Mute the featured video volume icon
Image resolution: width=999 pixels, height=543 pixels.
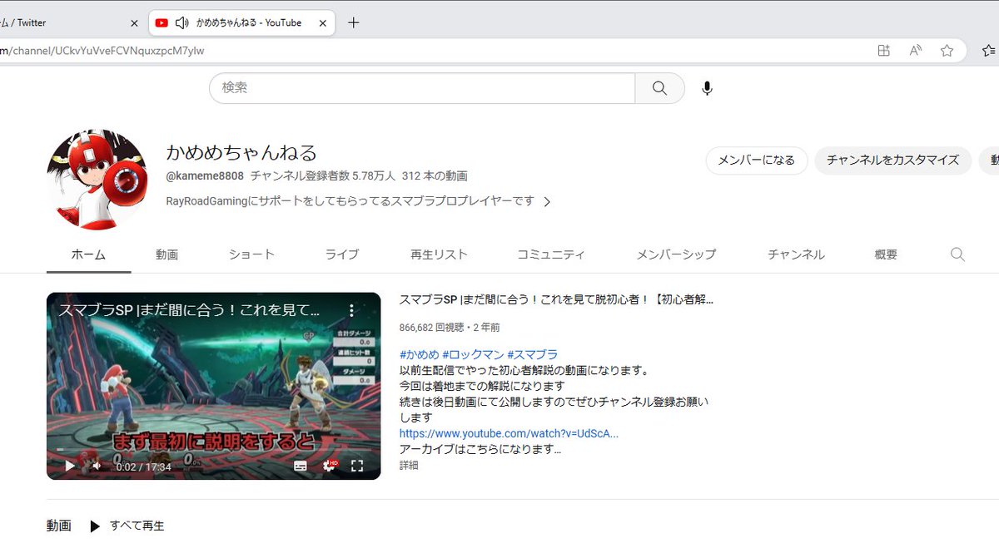(97, 466)
